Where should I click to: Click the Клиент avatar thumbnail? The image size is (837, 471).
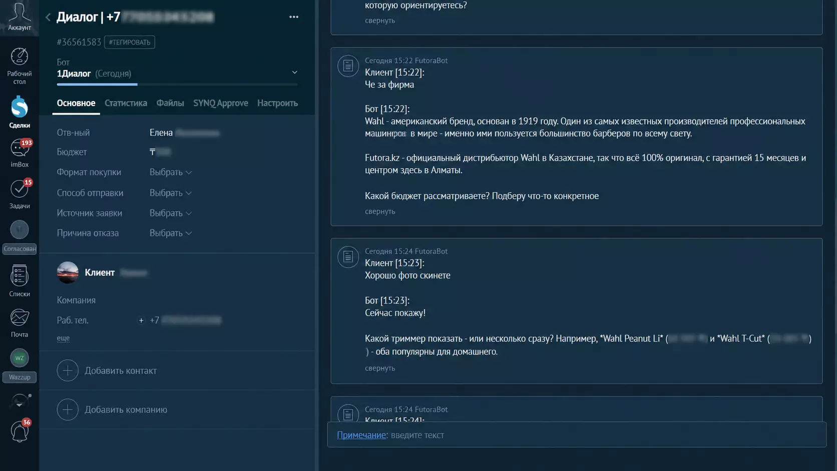(68, 272)
